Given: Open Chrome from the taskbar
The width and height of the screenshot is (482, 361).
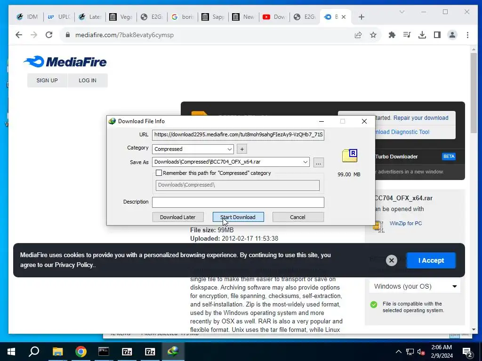Looking at the screenshot, I should click(x=81, y=352).
